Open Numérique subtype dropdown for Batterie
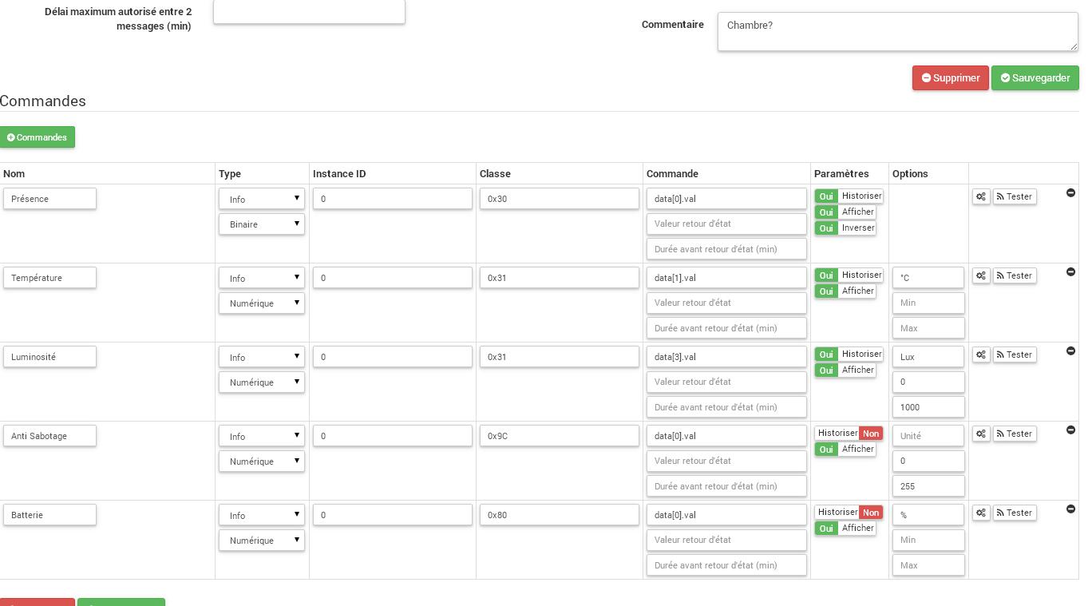The image size is (1088, 606). (262, 541)
